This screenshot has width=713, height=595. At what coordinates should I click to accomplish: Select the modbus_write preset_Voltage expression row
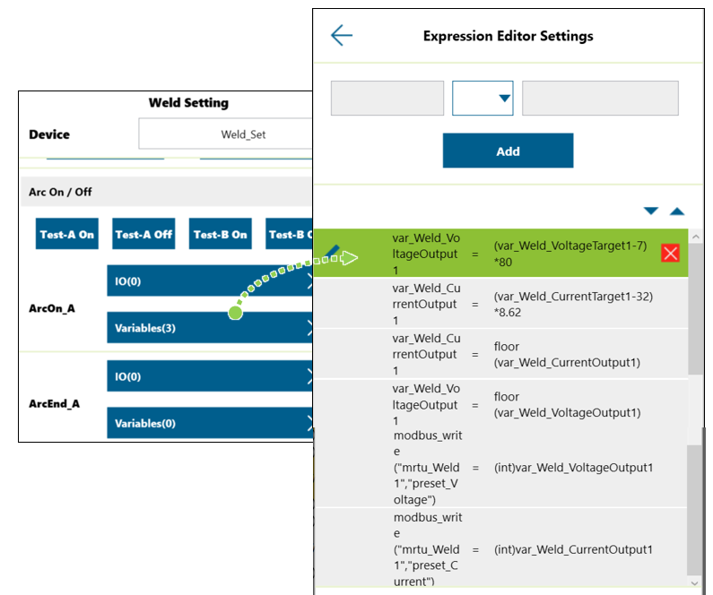502,467
